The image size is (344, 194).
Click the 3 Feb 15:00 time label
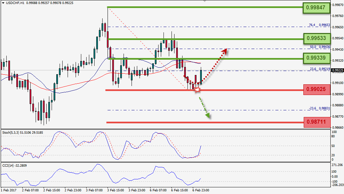coord(116,190)
